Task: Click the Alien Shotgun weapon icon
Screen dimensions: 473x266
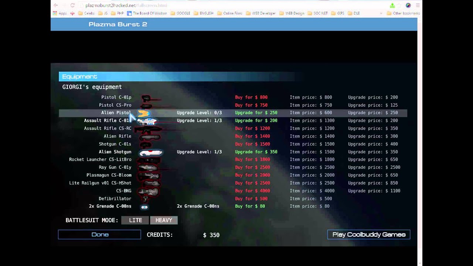Action: pyautogui.click(x=151, y=152)
